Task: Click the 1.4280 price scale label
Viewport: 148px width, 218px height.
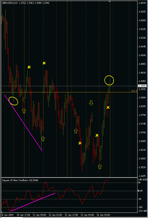Action: pyautogui.click(x=142, y=21)
